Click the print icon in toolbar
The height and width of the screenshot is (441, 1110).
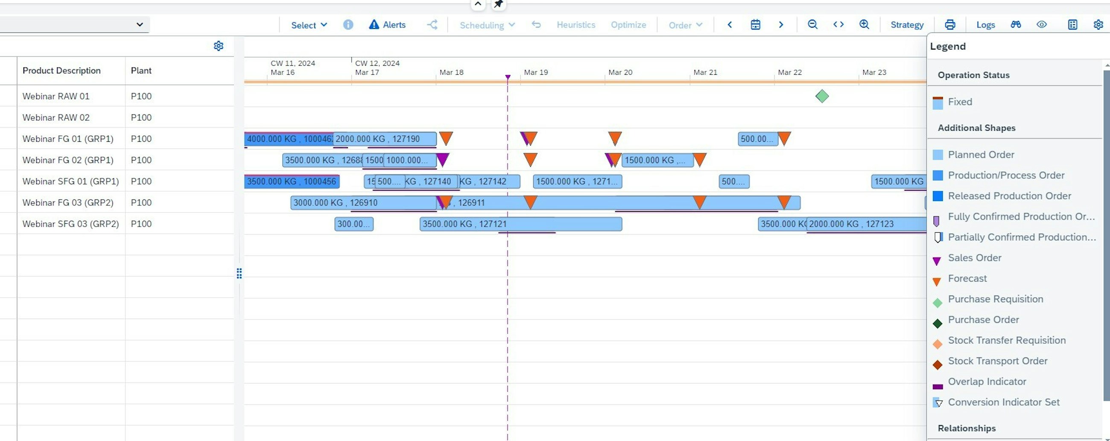coord(950,25)
